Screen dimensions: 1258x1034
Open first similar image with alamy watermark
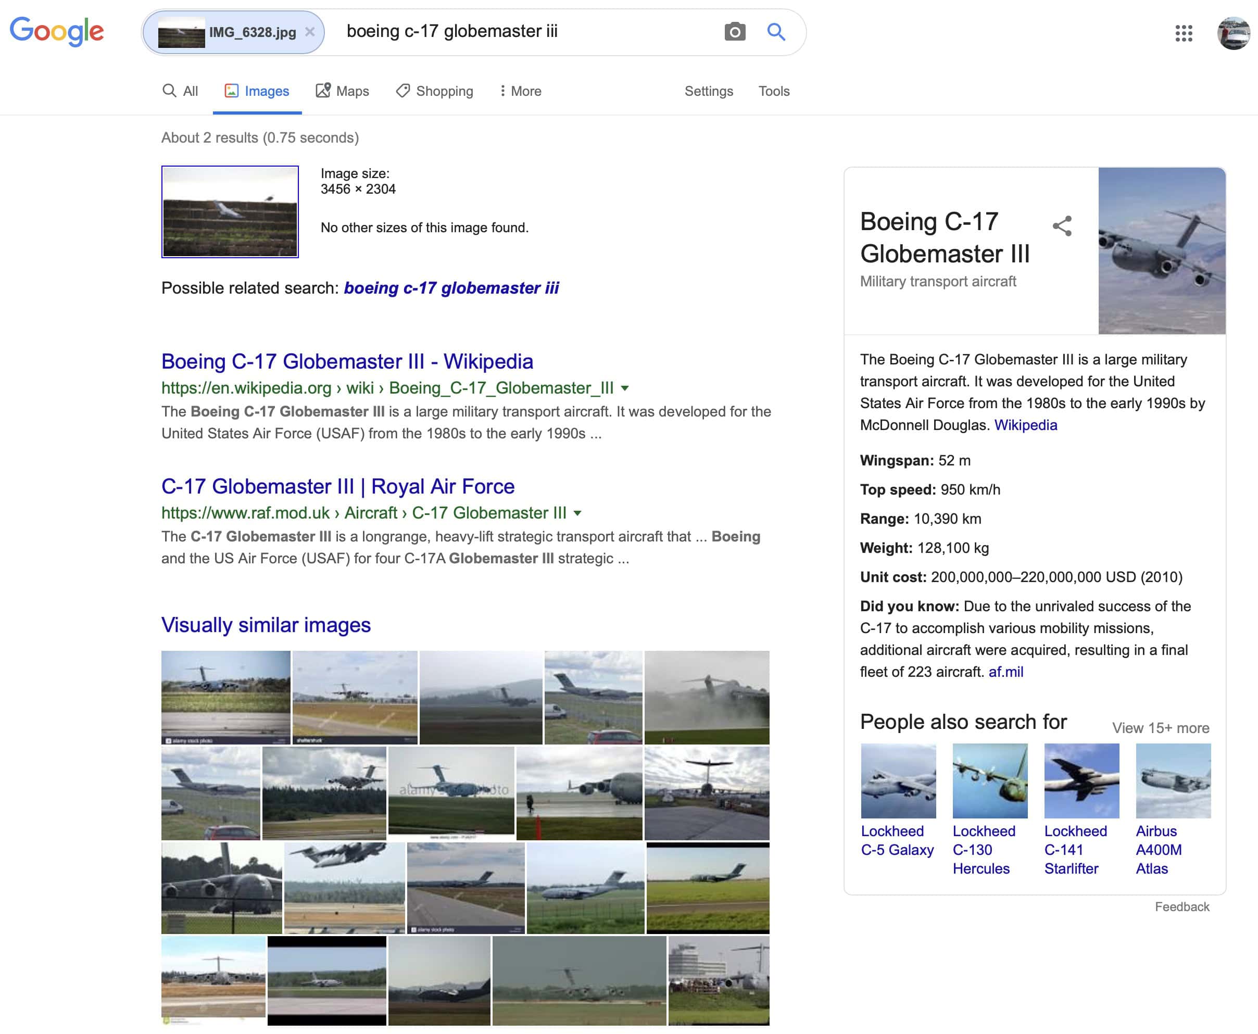(x=226, y=698)
